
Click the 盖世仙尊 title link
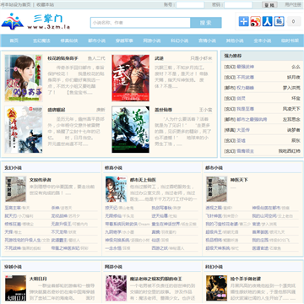click(163, 110)
